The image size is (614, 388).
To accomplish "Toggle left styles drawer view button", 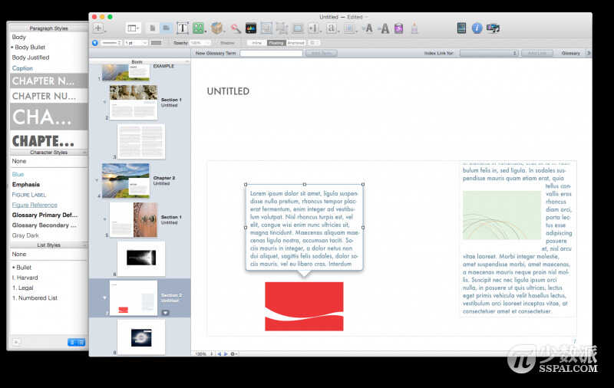I will (72, 342).
